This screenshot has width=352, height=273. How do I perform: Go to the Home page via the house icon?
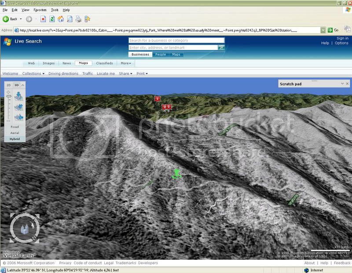tap(61, 19)
